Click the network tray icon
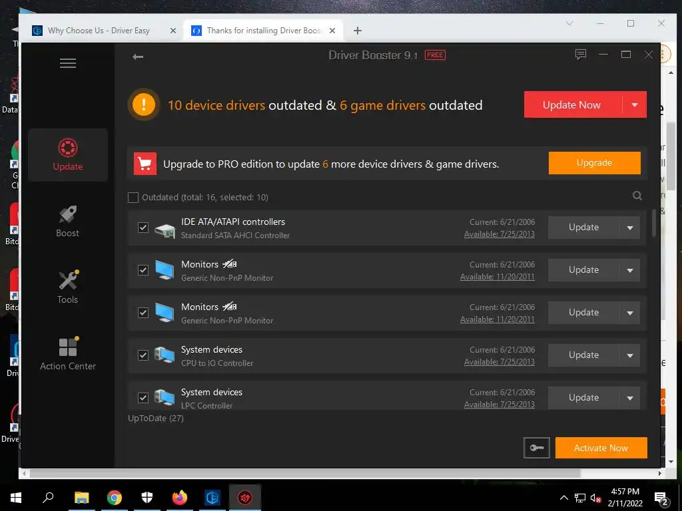Screen dimensions: 682x511 [580, 498]
